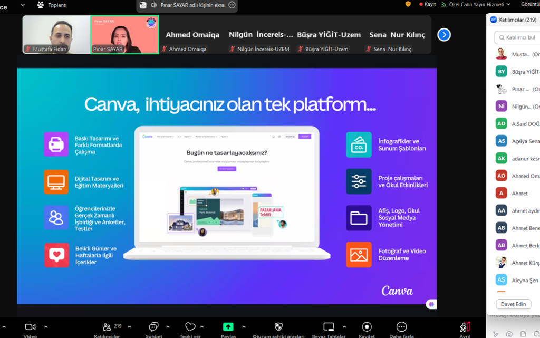Open the Özel Canlı Yayın Hizmeti dropdown
Viewport: 540px width, 338px height.
[x=476, y=4]
